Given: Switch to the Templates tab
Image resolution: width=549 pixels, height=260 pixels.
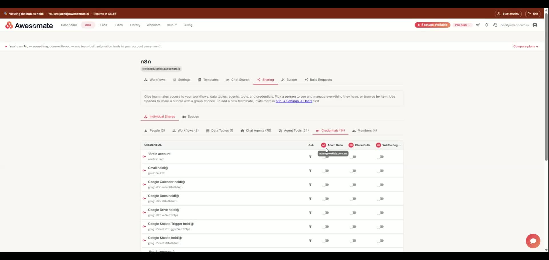Looking at the screenshot, I should [x=208, y=80].
